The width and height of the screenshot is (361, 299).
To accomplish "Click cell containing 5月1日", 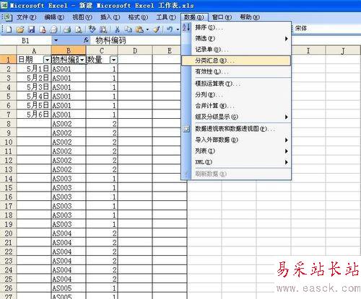I will pos(34,69).
